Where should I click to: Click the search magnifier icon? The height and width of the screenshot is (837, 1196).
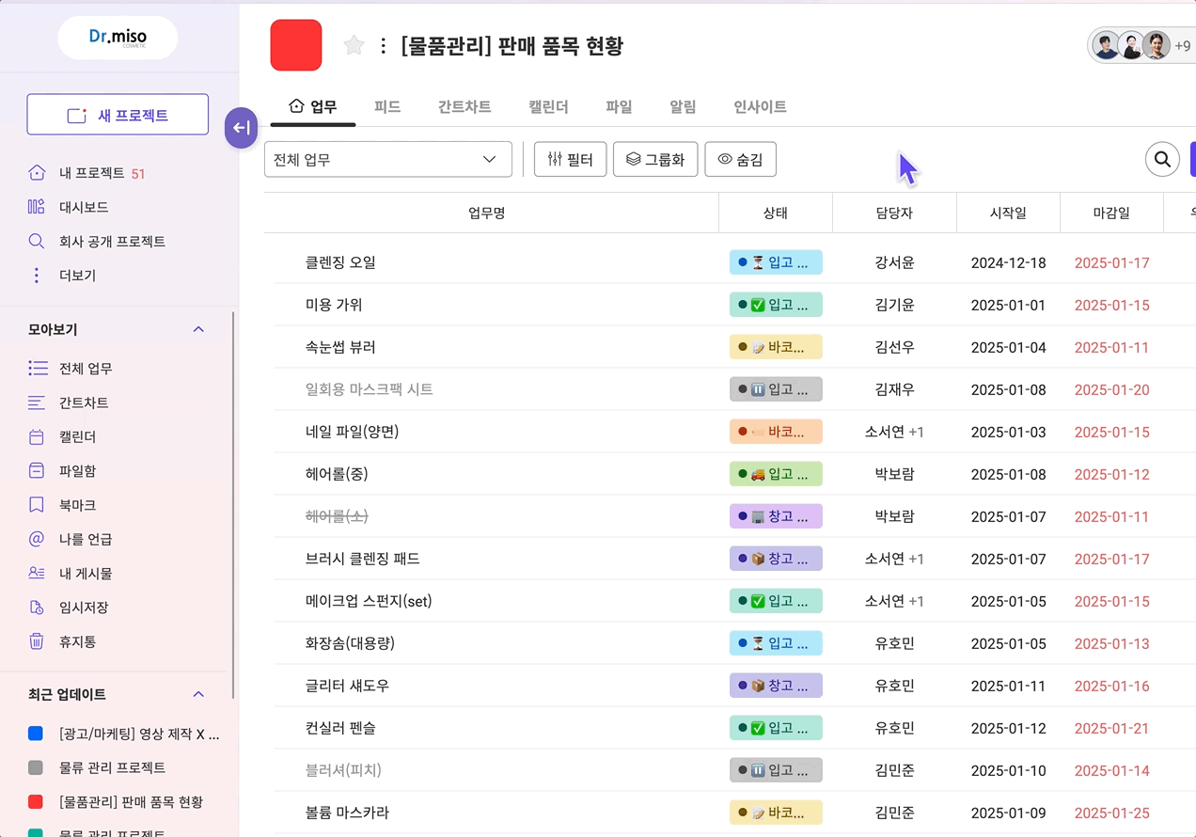pos(1162,160)
